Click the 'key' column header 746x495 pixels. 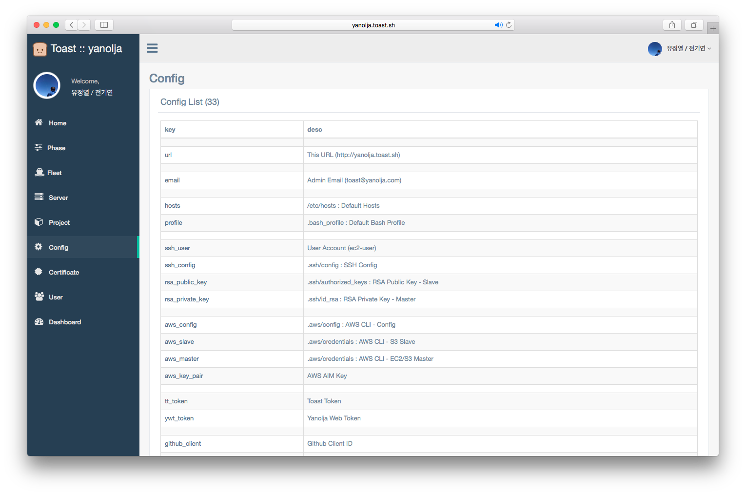pyautogui.click(x=232, y=130)
